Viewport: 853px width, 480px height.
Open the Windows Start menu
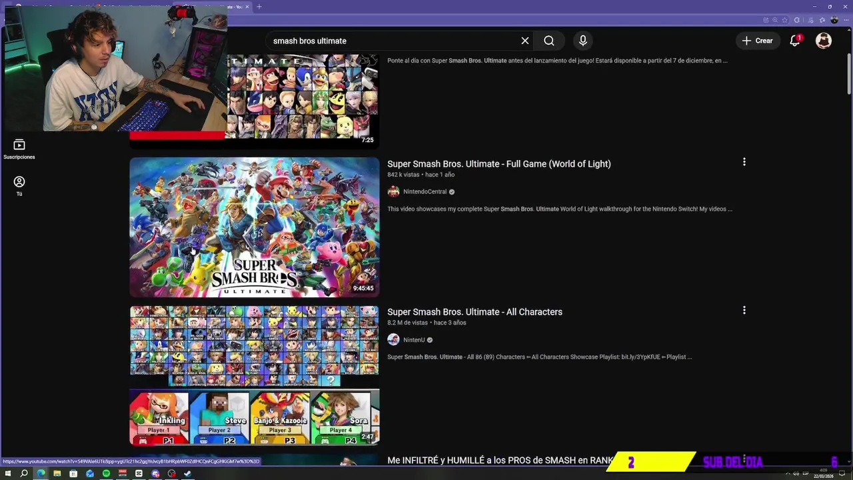click(7, 473)
